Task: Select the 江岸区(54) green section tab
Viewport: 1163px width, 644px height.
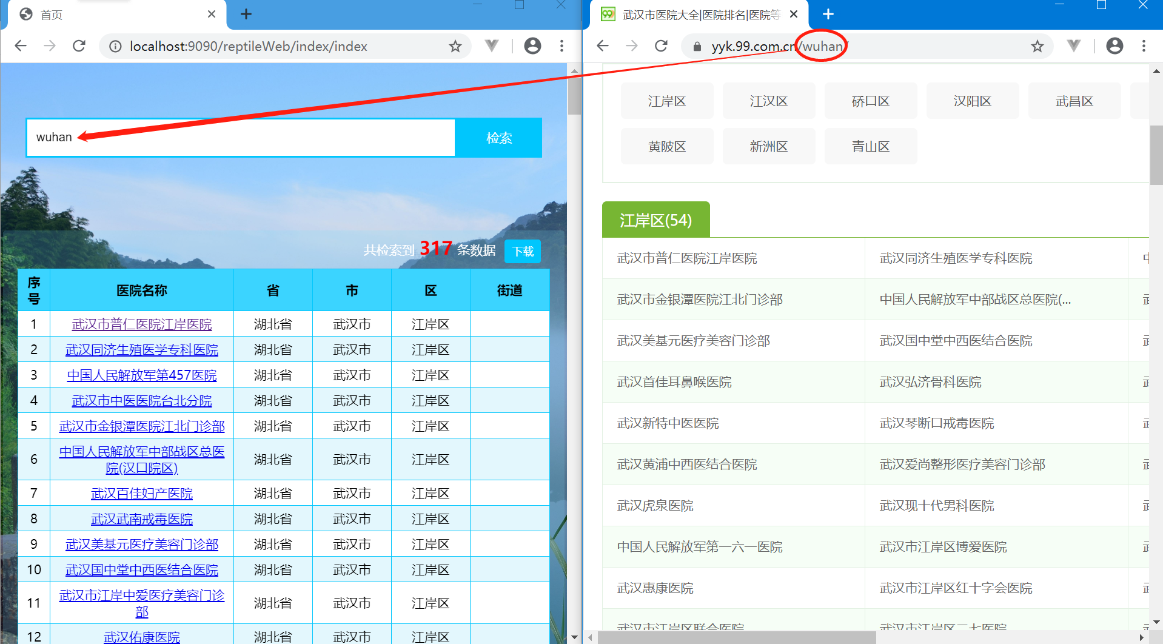Action: coord(655,220)
